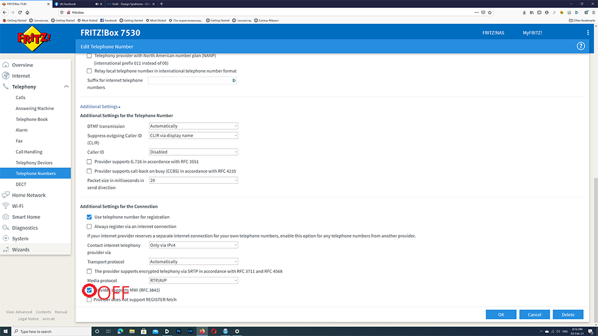This screenshot has height=336, width=598.
Task: Open Lightroom Classic from the taskbar
Action: [190, 331]
